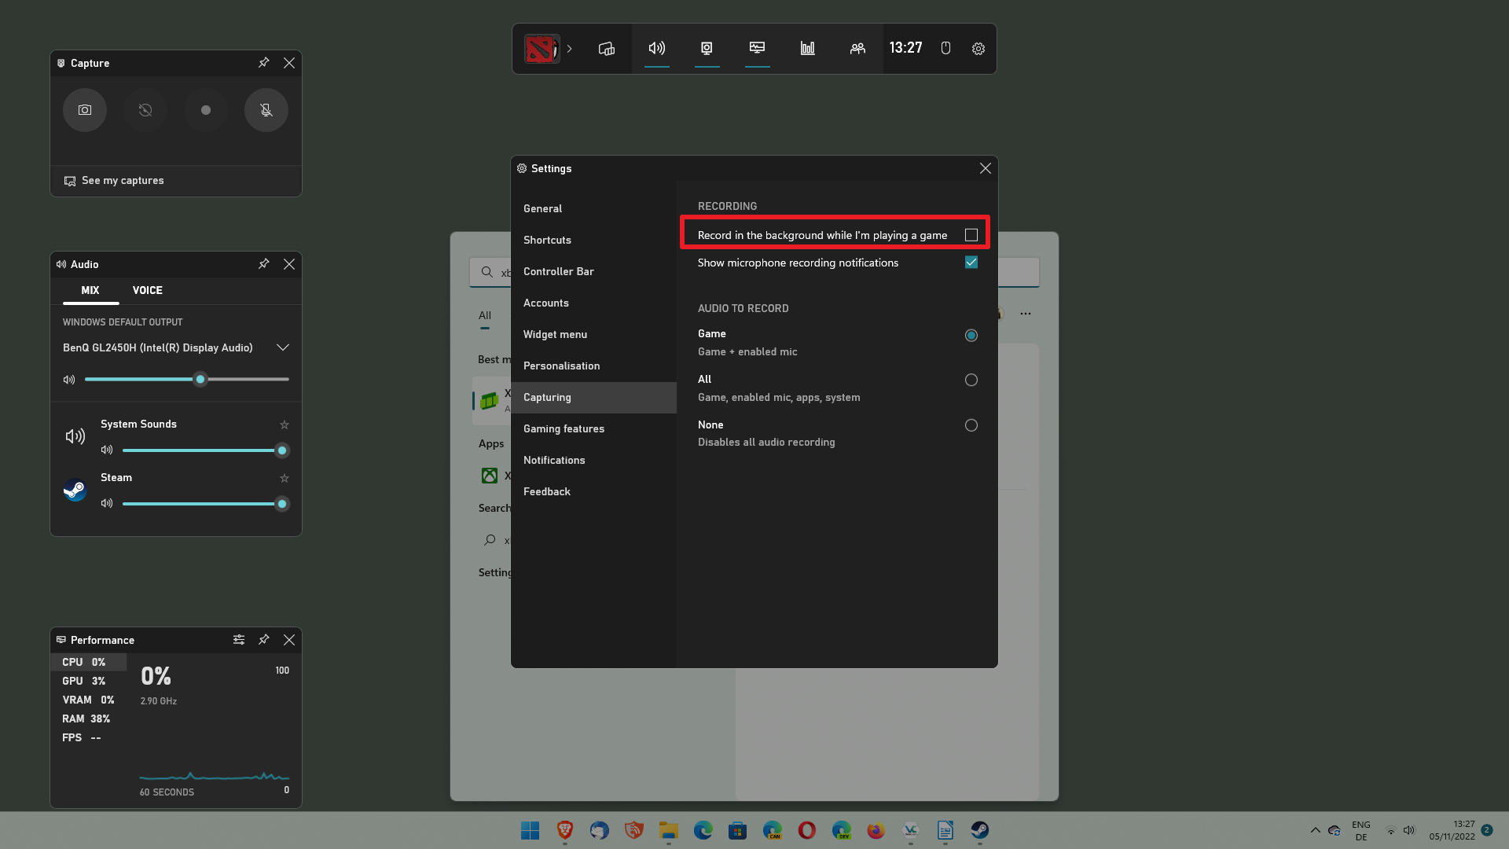The height and width of the screenshot is (849, 1509).
Task: Adjust the BenQ display audio volume slider
Action: coord(200,380)
